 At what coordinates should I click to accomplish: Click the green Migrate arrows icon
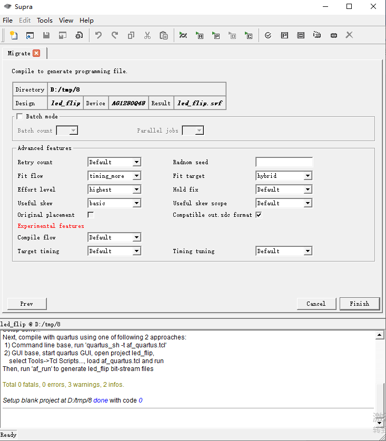click(x=183, y=35)
